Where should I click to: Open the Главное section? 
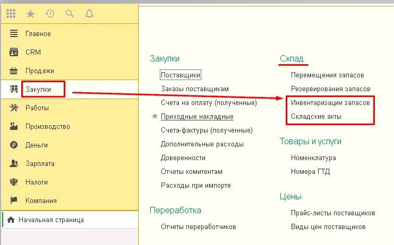coord(38,33)
